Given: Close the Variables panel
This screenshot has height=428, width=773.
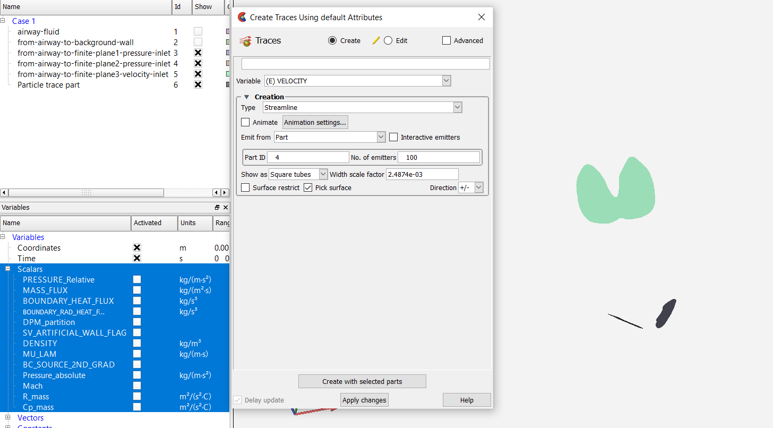Looking at the screenshot, I should tap(226, 208).
